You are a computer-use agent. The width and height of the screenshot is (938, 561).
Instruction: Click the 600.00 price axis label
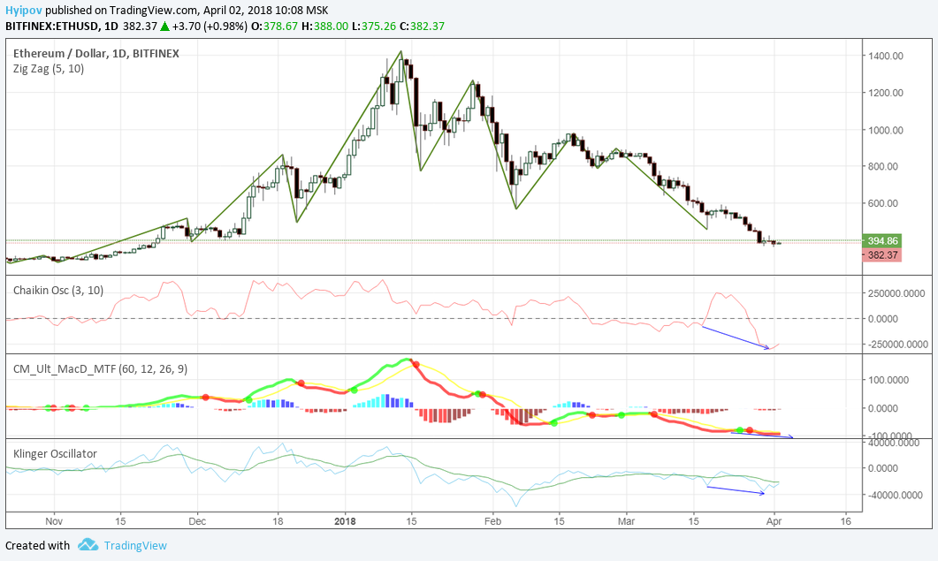(x=883, y=203)
